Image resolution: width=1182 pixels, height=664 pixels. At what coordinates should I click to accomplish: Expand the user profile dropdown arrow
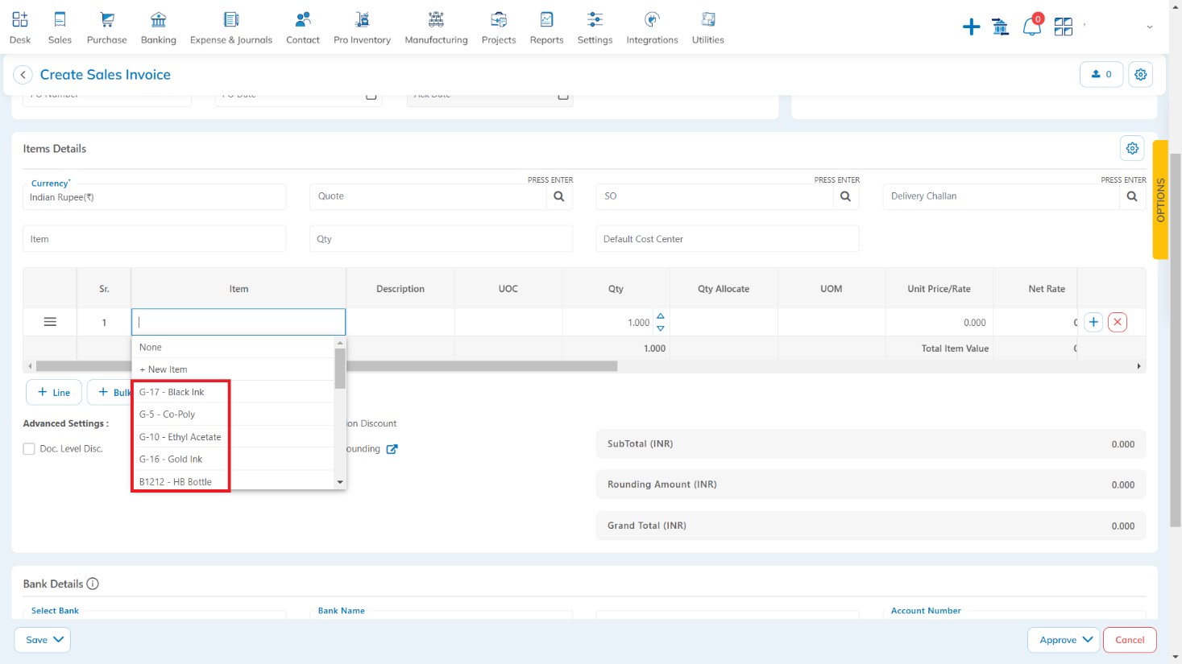pyautogui.click(x=1150, y=27)
